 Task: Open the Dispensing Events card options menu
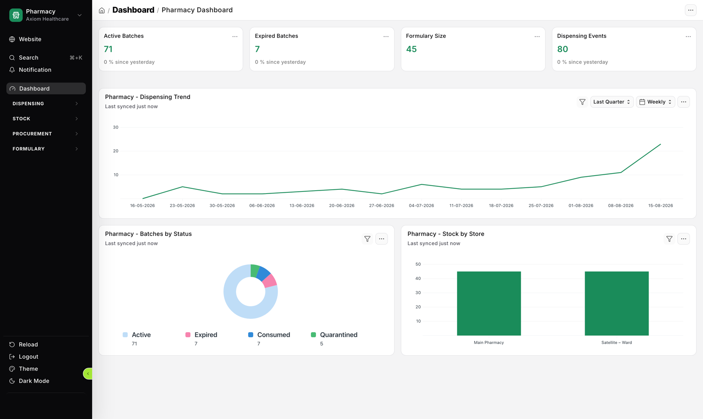click(x=688, y=36)
